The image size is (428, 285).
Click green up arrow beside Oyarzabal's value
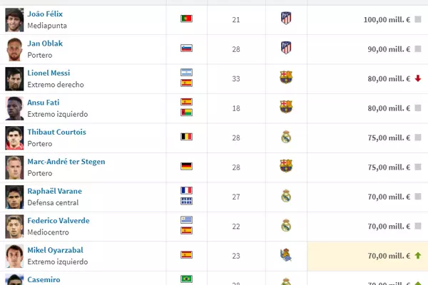coord(417,255)
